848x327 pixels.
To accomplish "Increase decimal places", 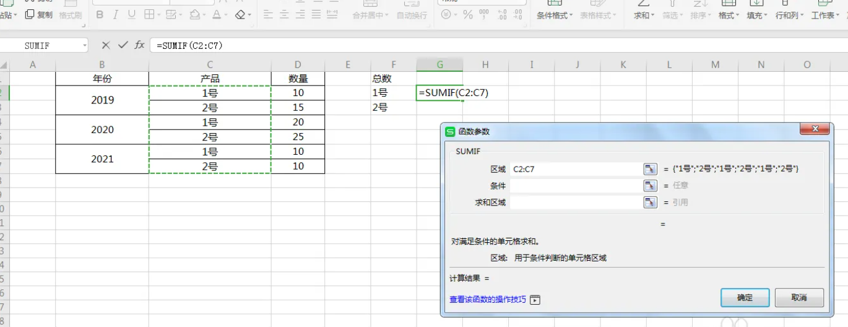I will (x=501, y=14).
